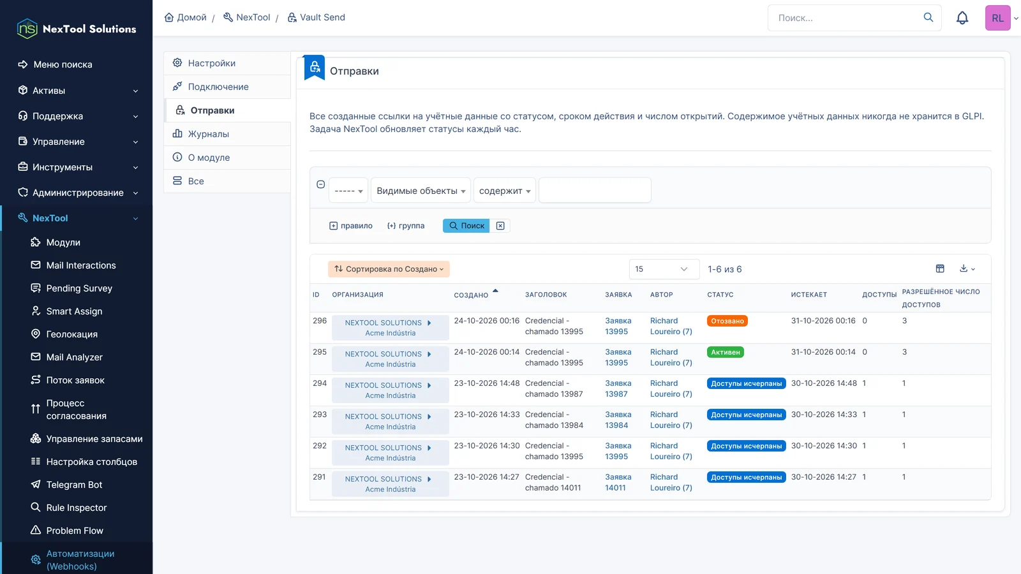Open Mail Analyzer in sidebar
1021x574 pixels.
(74, 357)
